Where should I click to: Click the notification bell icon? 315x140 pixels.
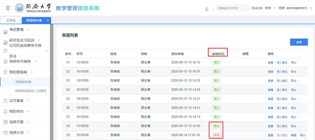(207, 8)
